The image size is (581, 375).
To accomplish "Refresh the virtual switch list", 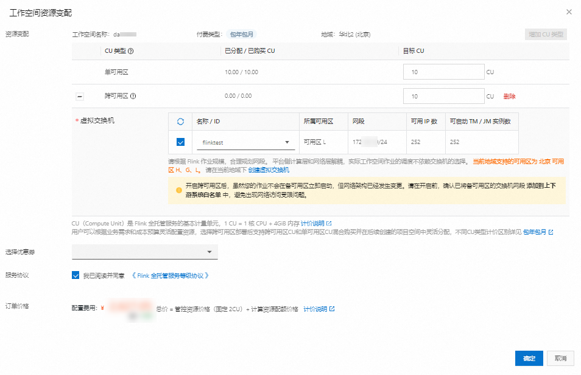I will tap(180, 122).
